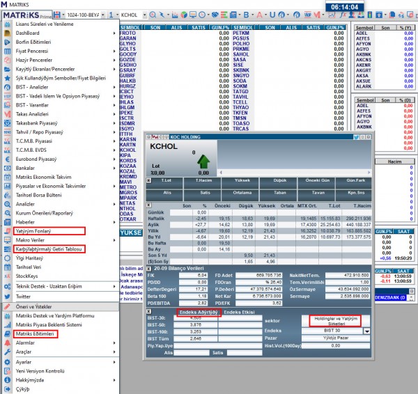Click the Piy.Yap.Uye input field
Viewport: 418px width, 394px height.
218,345
